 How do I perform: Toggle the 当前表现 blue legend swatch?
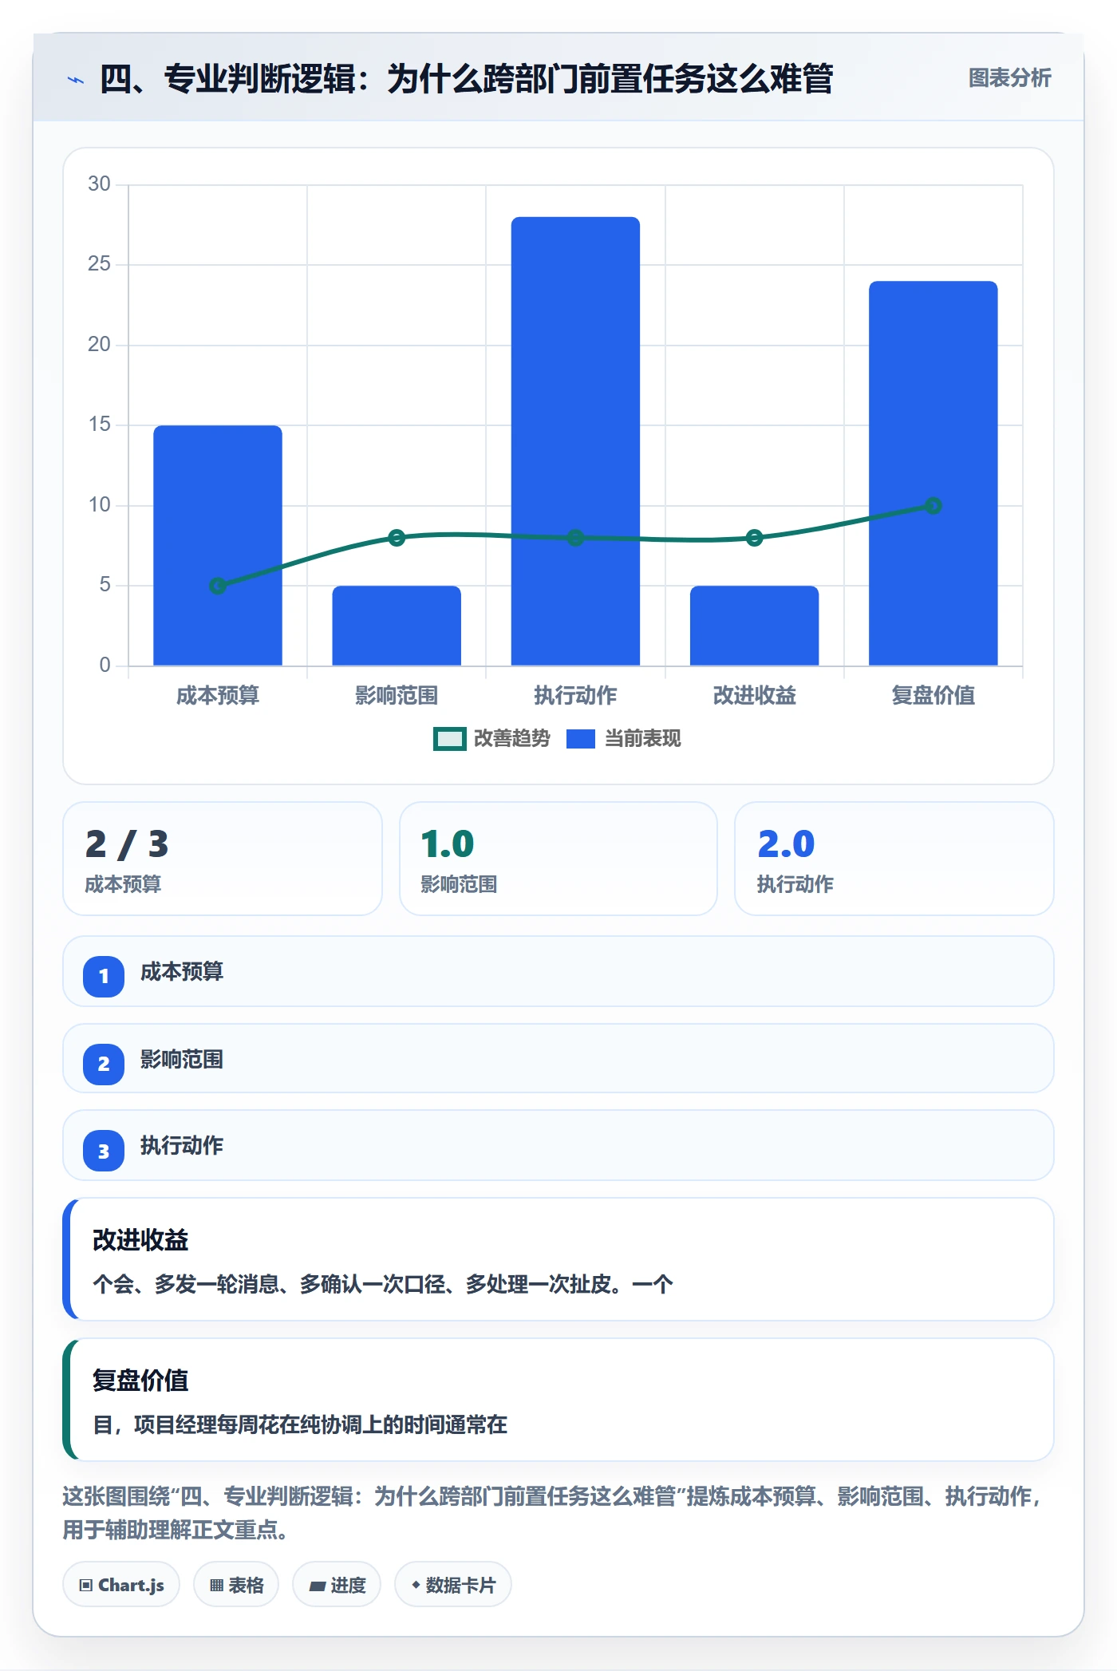[x=581, y=739]
